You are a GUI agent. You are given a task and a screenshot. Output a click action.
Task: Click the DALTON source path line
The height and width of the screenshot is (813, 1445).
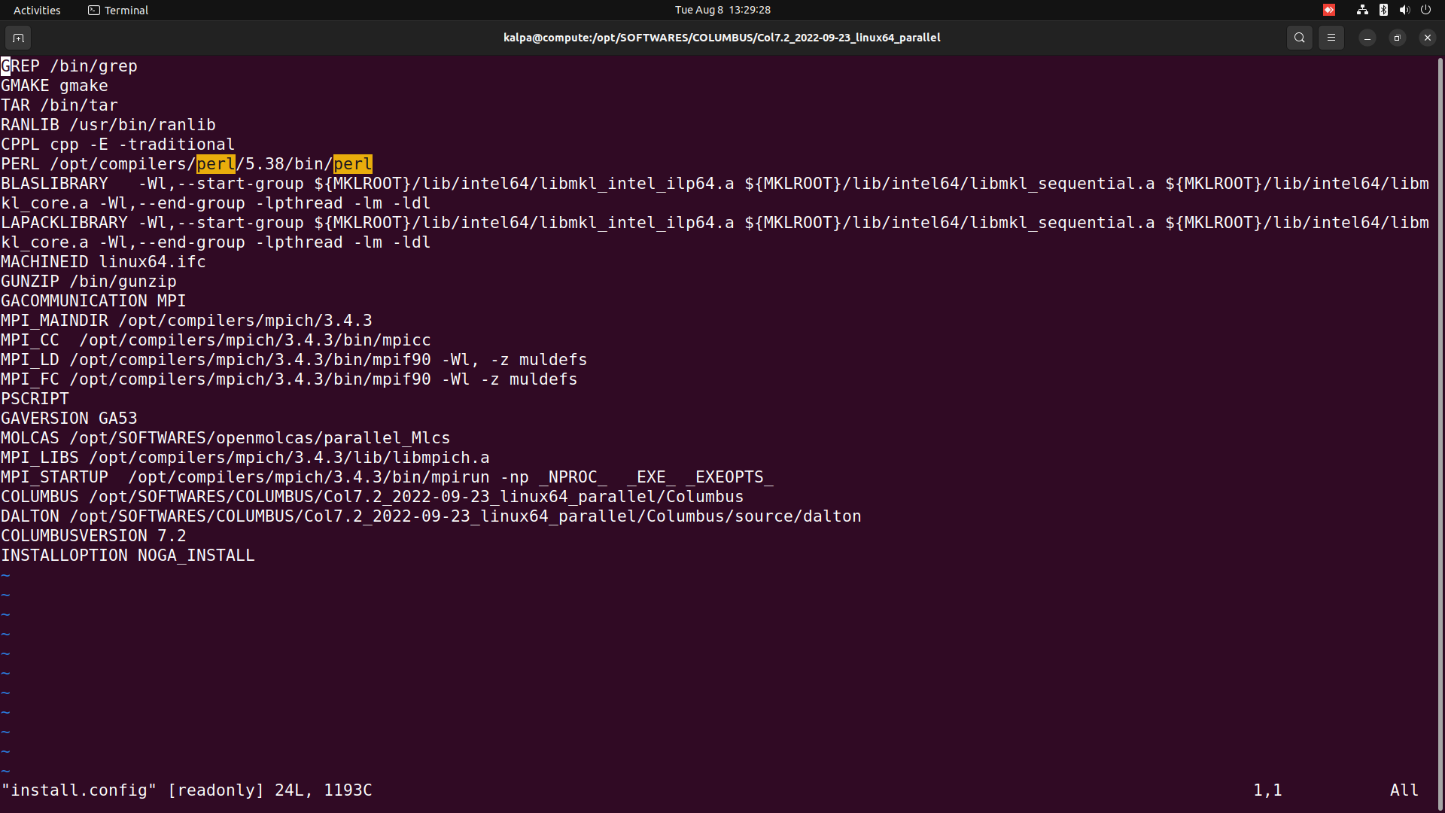431,516
